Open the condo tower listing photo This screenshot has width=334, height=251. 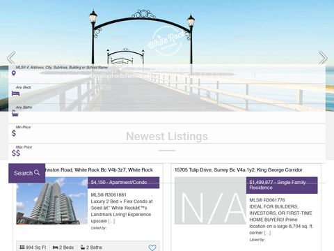click(52, 201)
